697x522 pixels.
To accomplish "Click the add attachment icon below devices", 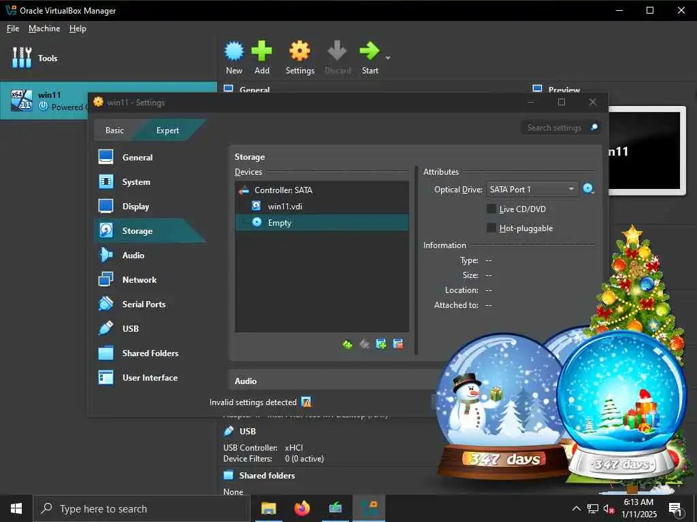I will (x=381, y=344).
